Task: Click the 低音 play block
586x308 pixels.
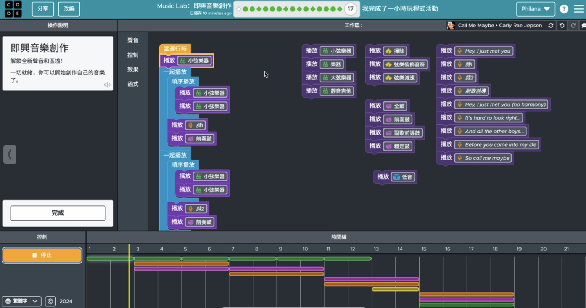Action: point(395,177)
